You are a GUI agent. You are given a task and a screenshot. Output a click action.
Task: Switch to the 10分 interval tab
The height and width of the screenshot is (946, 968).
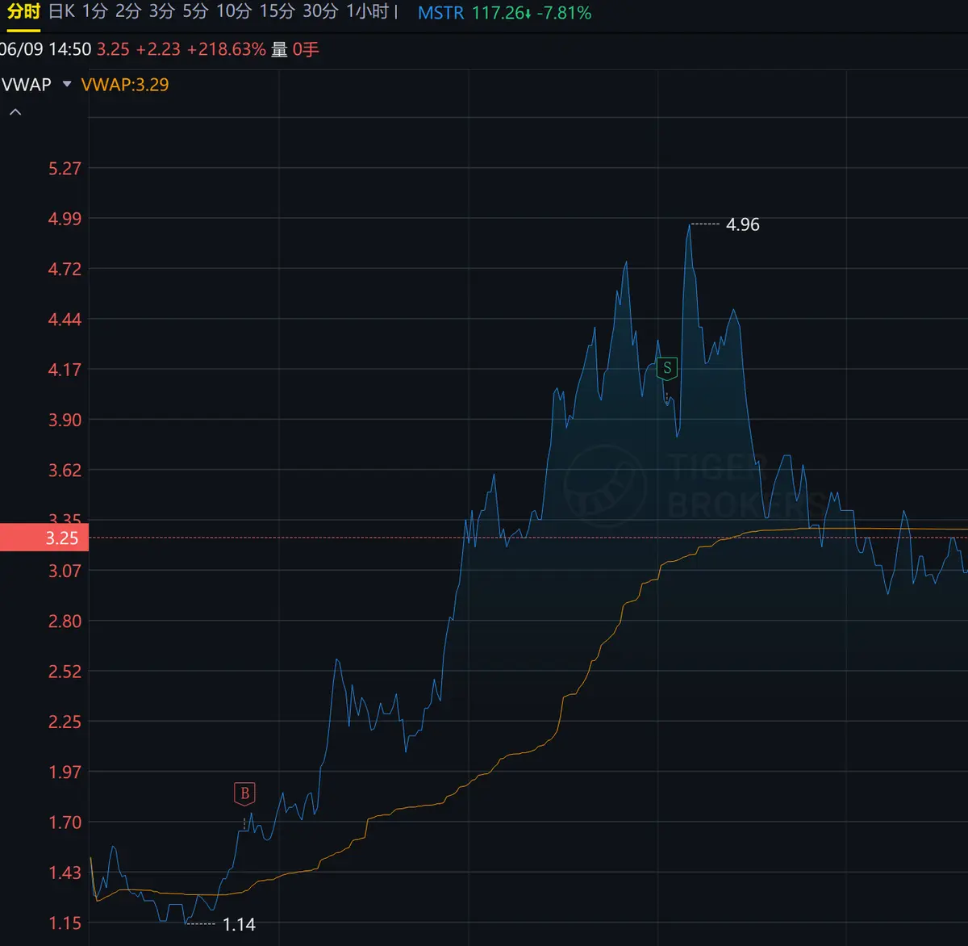(234, 12)
